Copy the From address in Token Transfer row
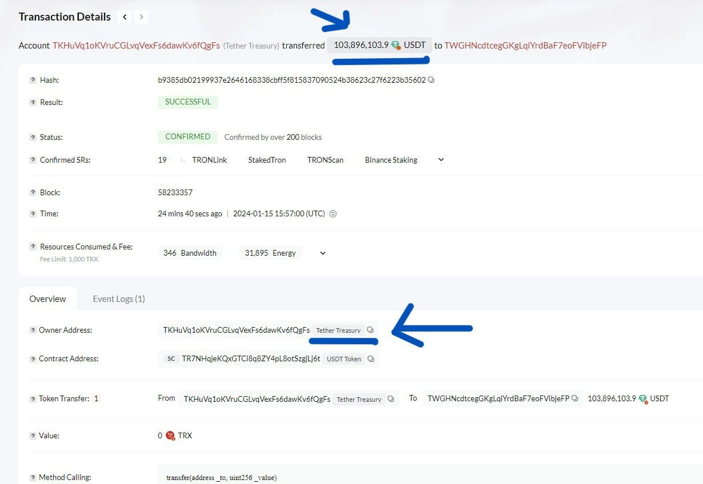703x484 pixels. [391, 399]
